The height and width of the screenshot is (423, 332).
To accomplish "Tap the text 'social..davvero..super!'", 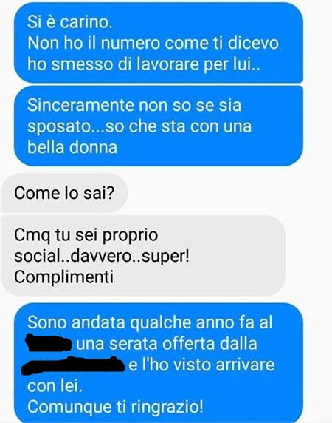I will tap(102, 256).
